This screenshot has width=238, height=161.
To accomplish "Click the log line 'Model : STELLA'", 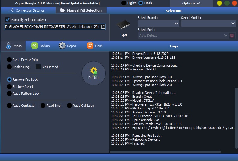I will 133,100.
